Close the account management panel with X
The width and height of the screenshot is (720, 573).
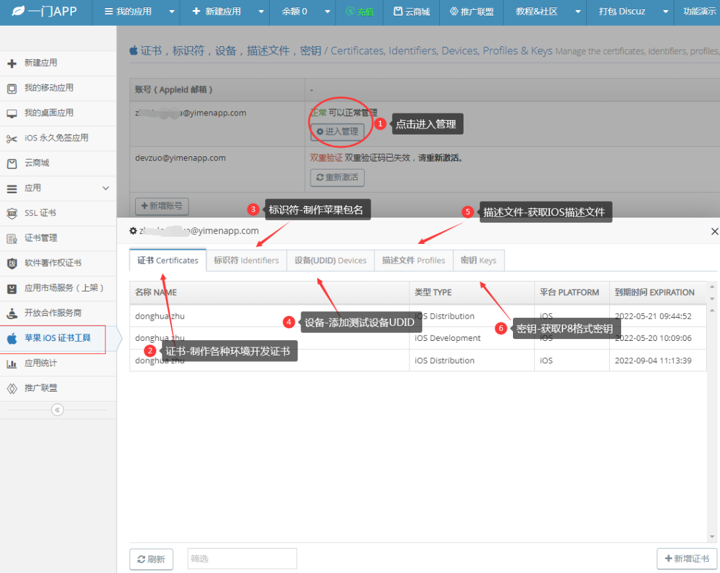click(x=715, y=231)
